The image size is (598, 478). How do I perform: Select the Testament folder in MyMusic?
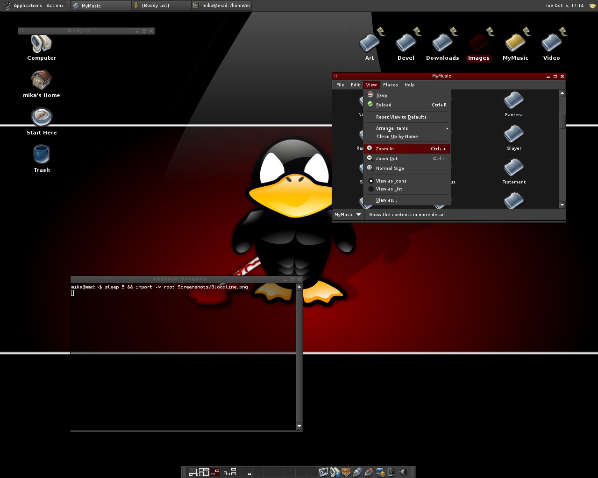pyautogui.click(x=514, y=171)
